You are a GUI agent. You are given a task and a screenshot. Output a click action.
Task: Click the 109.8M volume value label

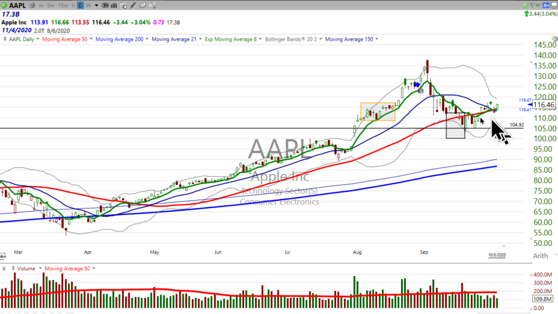(x=543, y=299)
